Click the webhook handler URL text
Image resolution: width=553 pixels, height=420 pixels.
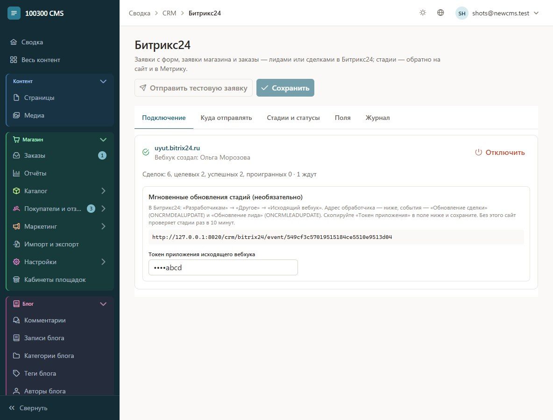tap(272, 237)
